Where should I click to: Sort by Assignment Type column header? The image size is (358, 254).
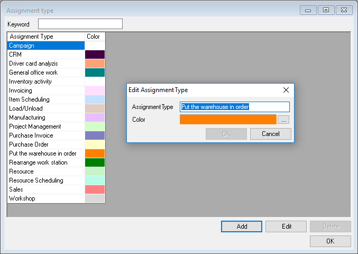point(46,37)
